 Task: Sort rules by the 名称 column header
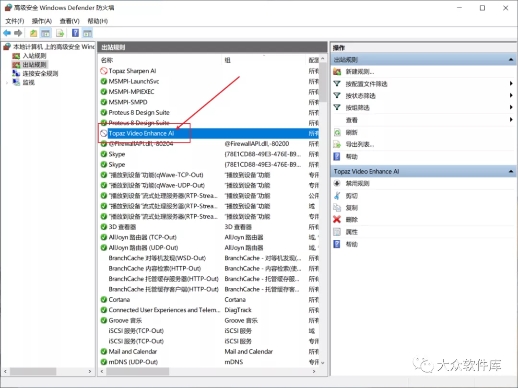(107, 60)
